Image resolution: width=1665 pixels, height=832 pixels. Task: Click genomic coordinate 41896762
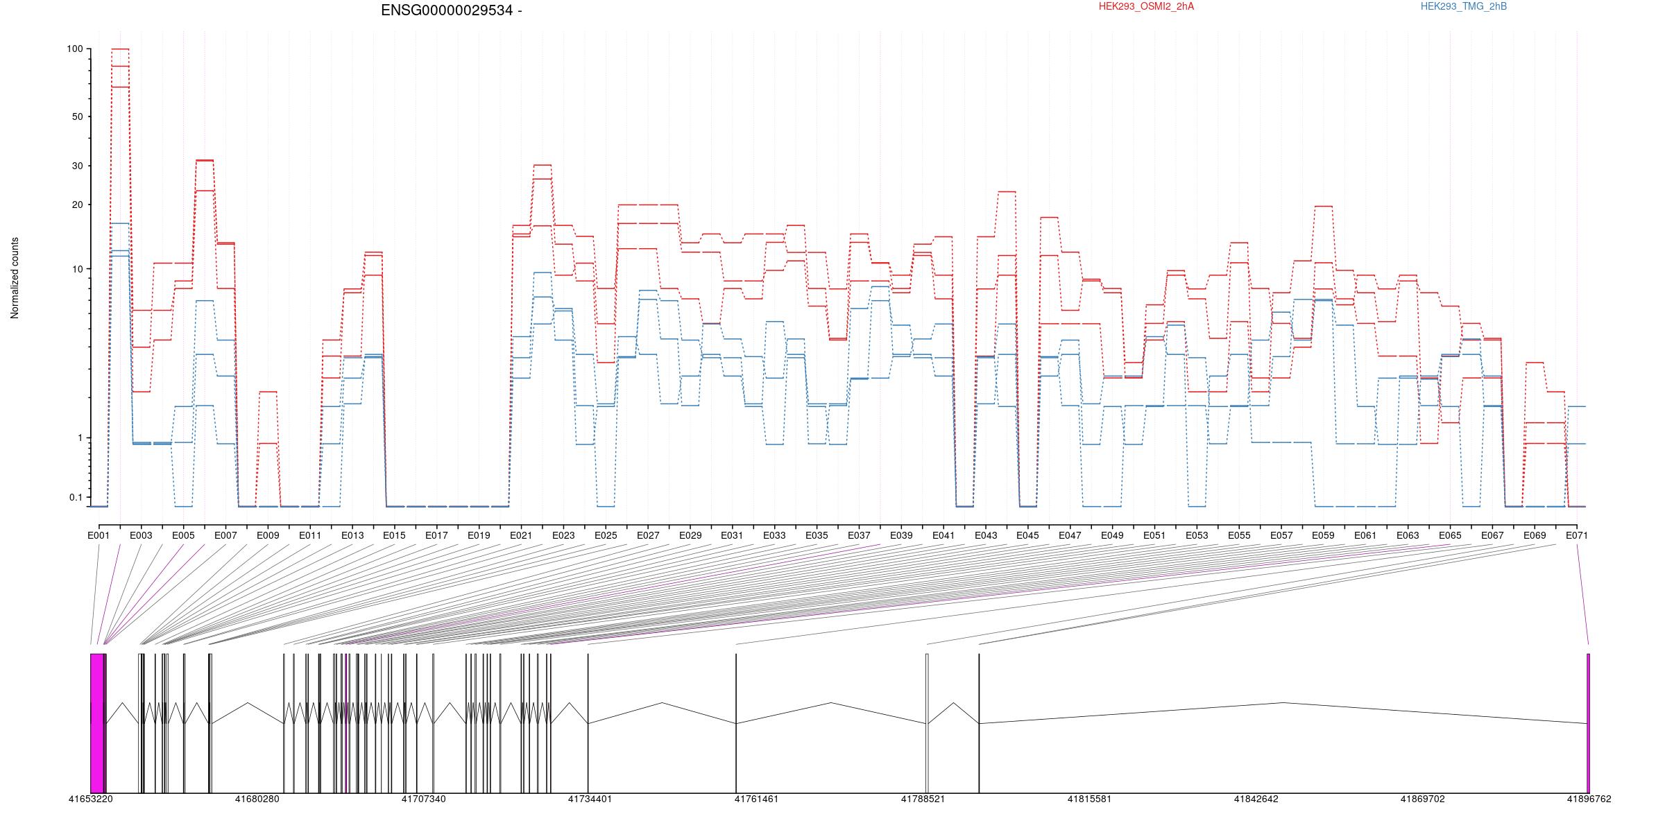click(1589, 799)
